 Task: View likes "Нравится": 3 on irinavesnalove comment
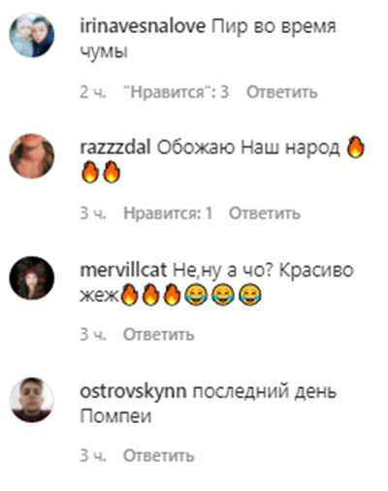click(x=177, y=92)
